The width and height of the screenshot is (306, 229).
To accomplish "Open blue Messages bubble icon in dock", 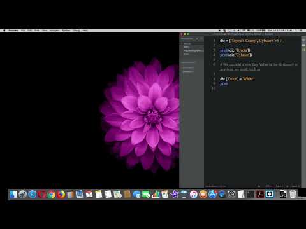I will tap(136, 194).
